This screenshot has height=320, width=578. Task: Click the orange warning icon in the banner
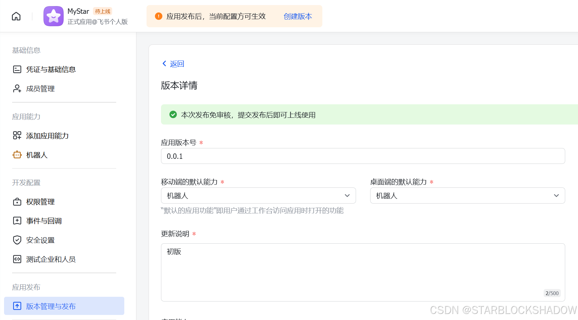(x=158, y=16)
